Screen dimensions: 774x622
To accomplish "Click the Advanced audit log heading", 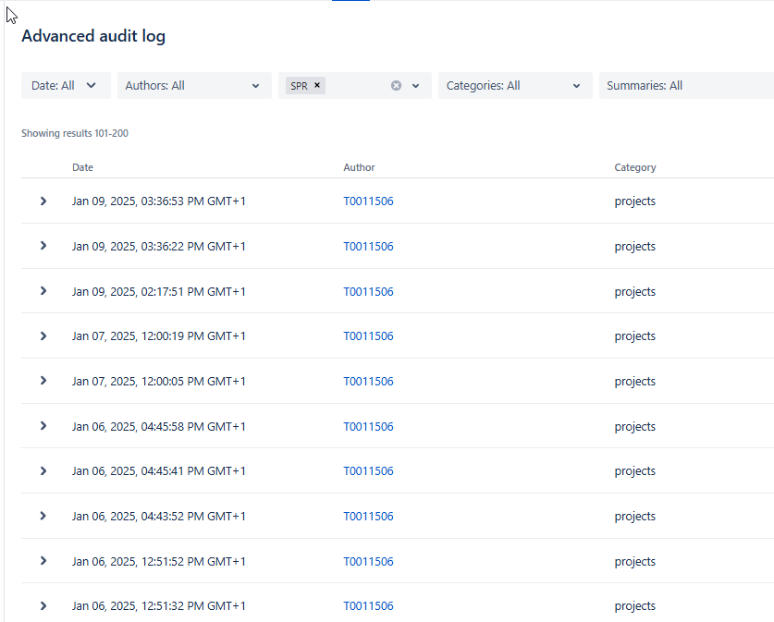I will tap(93, 36).
